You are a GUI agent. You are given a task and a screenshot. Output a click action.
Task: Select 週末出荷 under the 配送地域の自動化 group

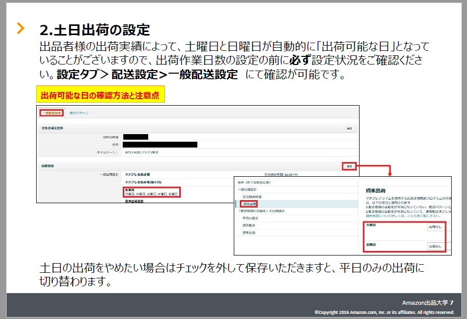[249, 233]
